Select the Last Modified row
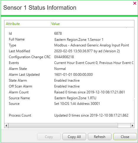138x143 pixels. tap(69, 51)
